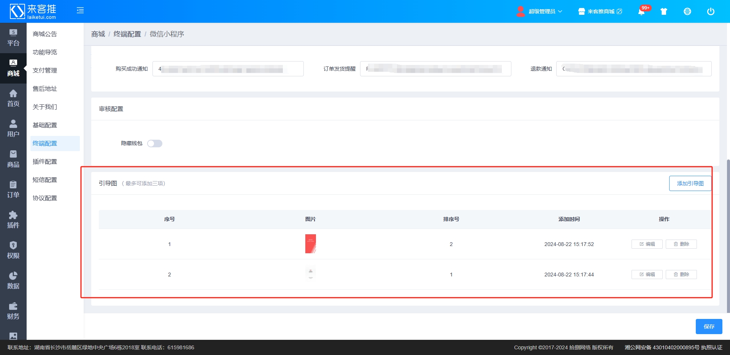Click the power logout icon
Screen dimensions: 730x355
711,11
